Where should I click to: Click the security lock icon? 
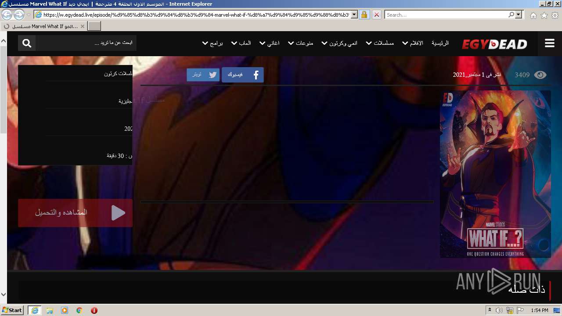coord(364,14)
